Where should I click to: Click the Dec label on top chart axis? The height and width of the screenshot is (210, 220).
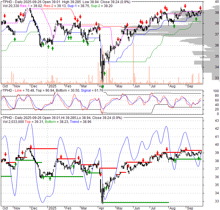click(34, 86)
